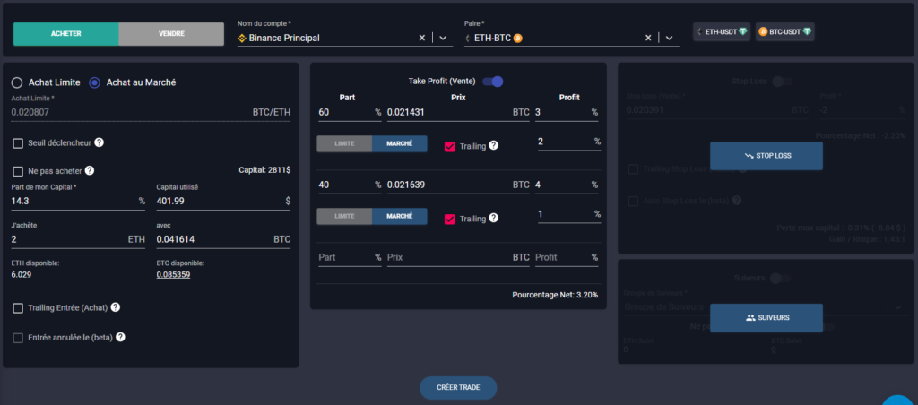This screenshot has width=918, height=405.
Task: Click the Capital: 2811$ label
Action: click(264, 170)
